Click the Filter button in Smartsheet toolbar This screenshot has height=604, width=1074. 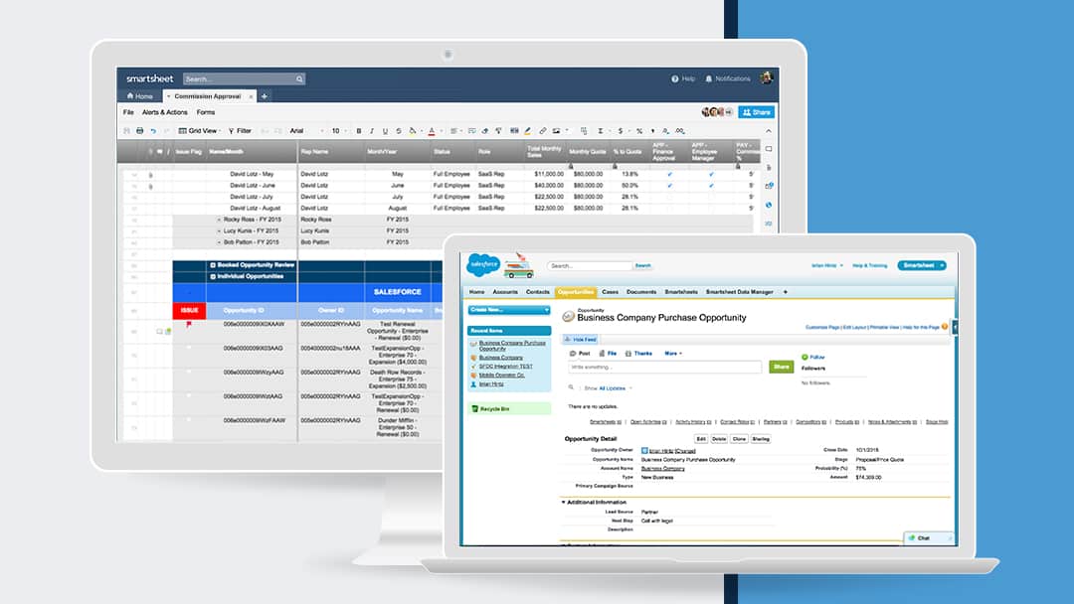coord(240,131)
